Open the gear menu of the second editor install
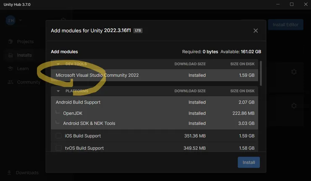311x181 pixels. (294, 106)
